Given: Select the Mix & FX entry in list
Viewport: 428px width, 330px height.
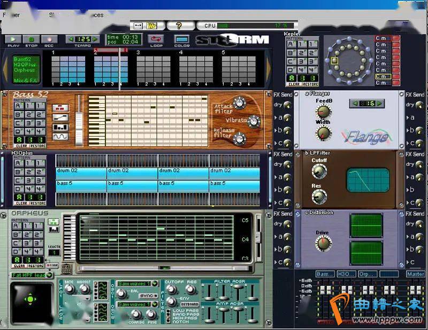Looking at the screenshot, I should (25, 80).
